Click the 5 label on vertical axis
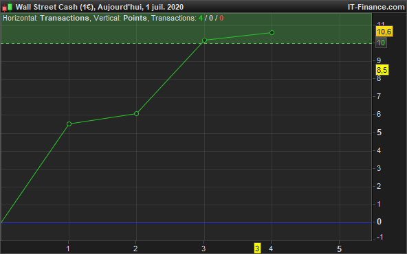Screen dimensions: 407x254 pos(379,132)
